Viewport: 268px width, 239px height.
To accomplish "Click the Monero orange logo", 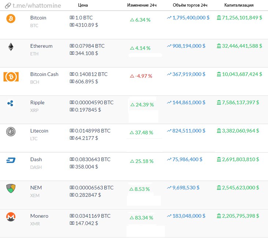I will pyautogui.click(x=11, y=217).
